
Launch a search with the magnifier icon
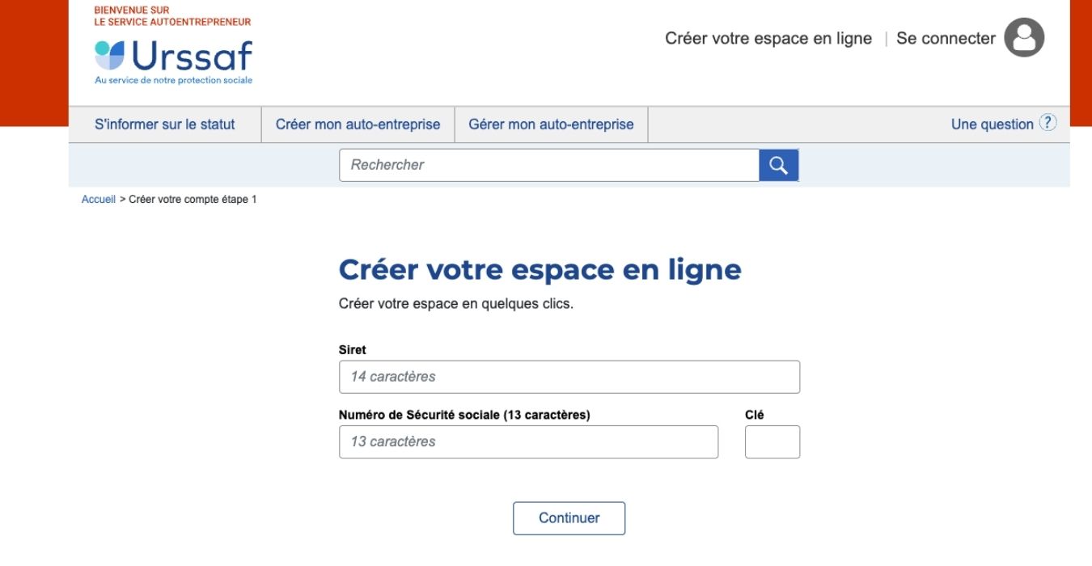[778, 164]
